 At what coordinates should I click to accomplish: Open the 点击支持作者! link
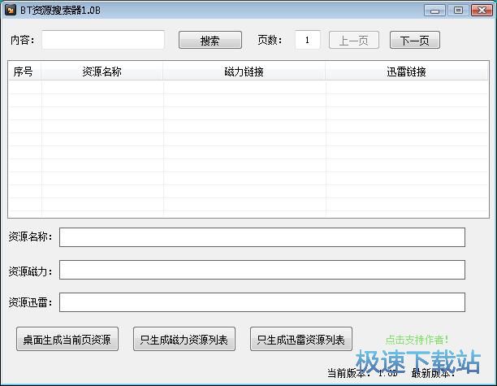point(417,340)
